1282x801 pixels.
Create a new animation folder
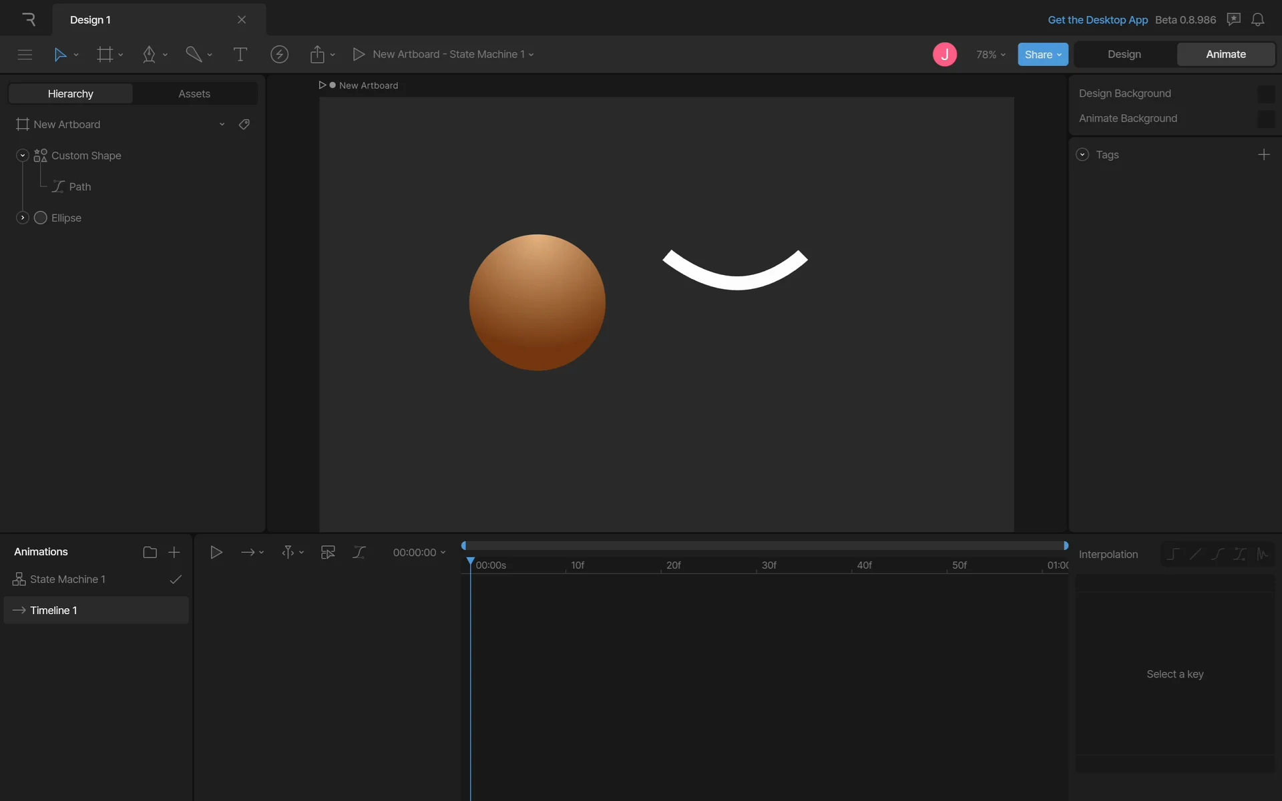pos(150,552)
